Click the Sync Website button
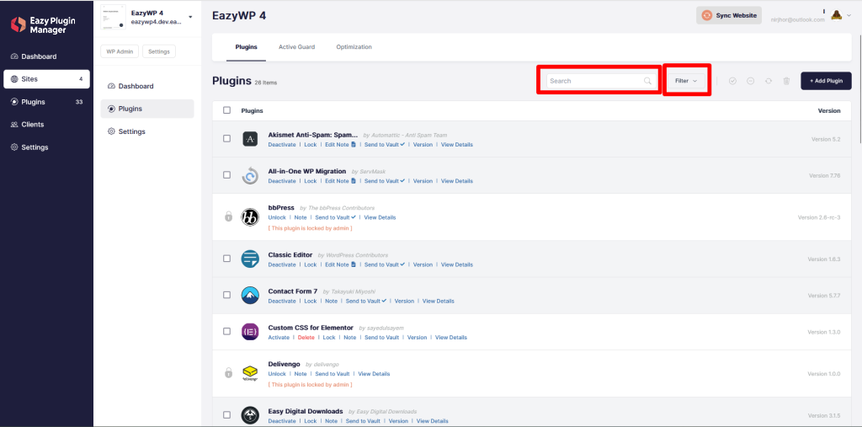Image resolution: width=862 pixels, height=427 pixels. pos(729,15)
